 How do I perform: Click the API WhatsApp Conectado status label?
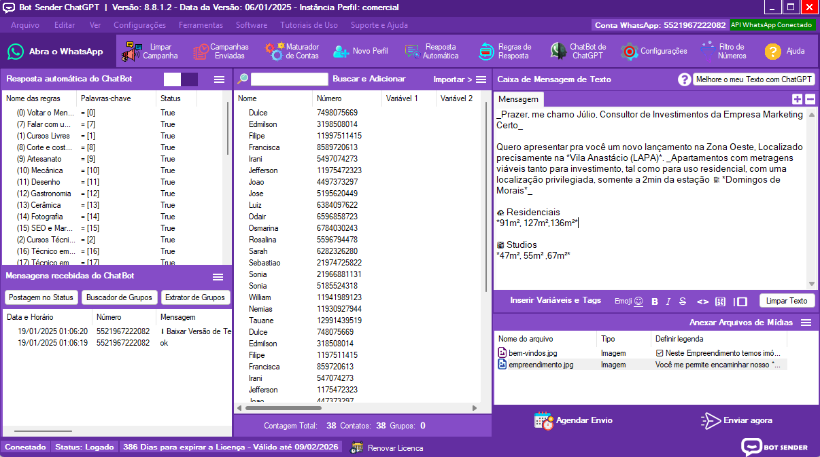[x=772, y=25]
